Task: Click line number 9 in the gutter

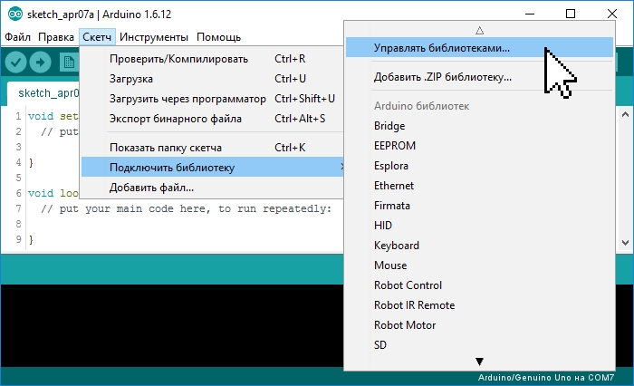Action: 18,239
